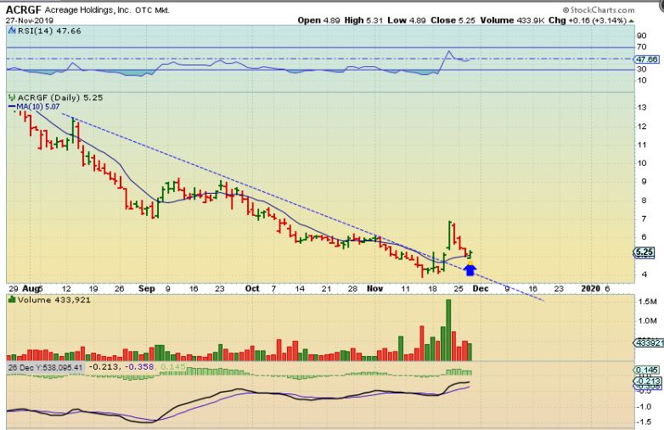Click the price axis label 13
This screenshot has height=430, width=664.
643,108
